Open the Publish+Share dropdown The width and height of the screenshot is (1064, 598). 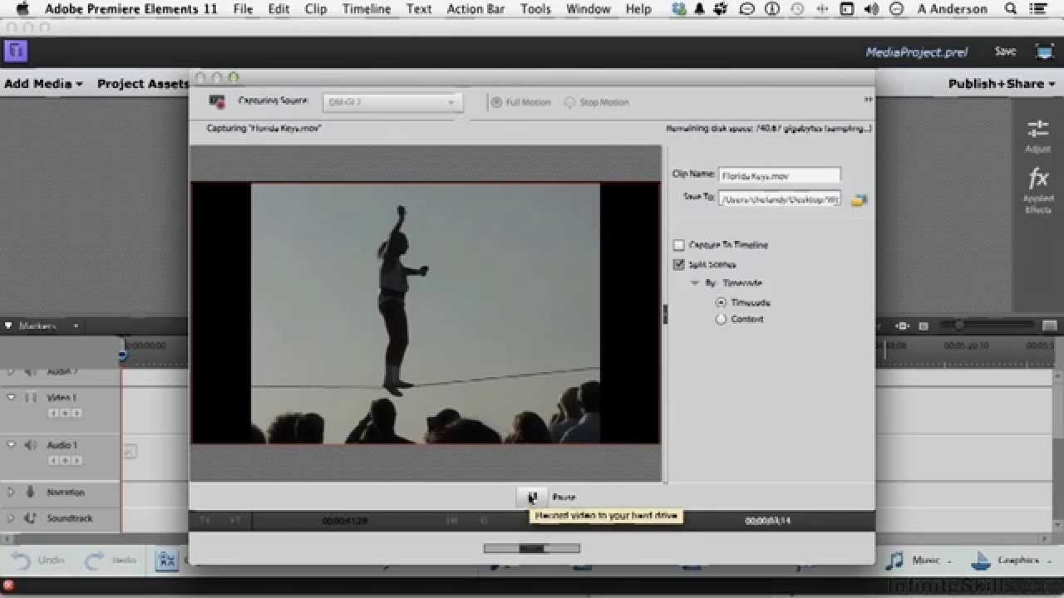pos(1002,84)
